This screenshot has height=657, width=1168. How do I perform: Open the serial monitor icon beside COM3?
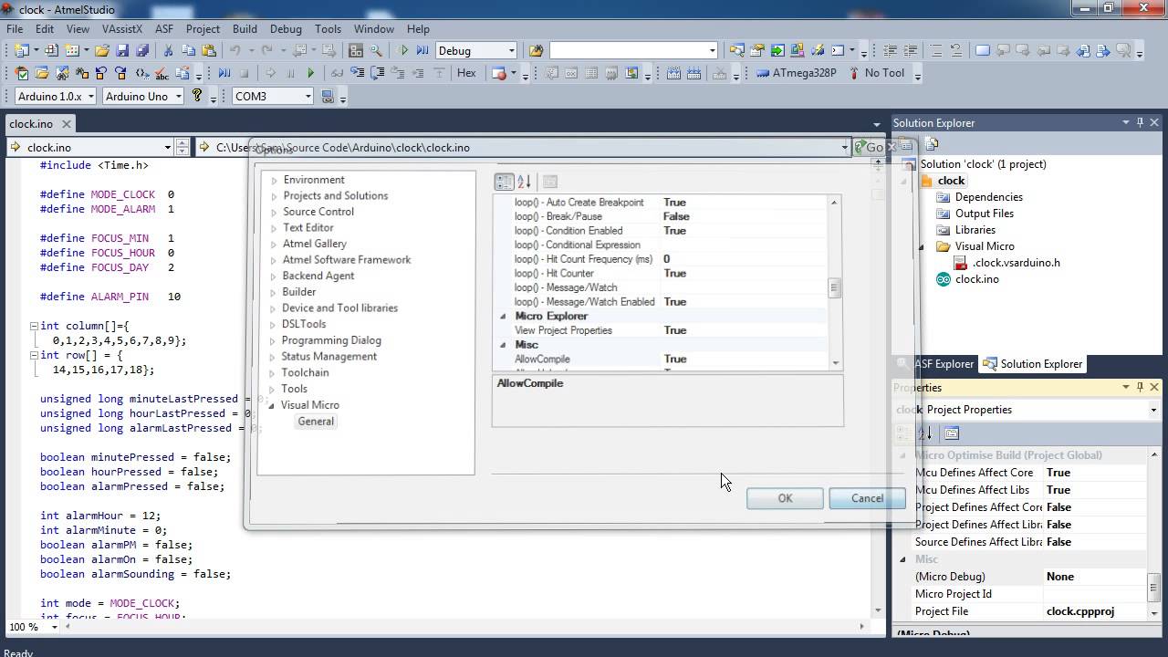[328, 96]
